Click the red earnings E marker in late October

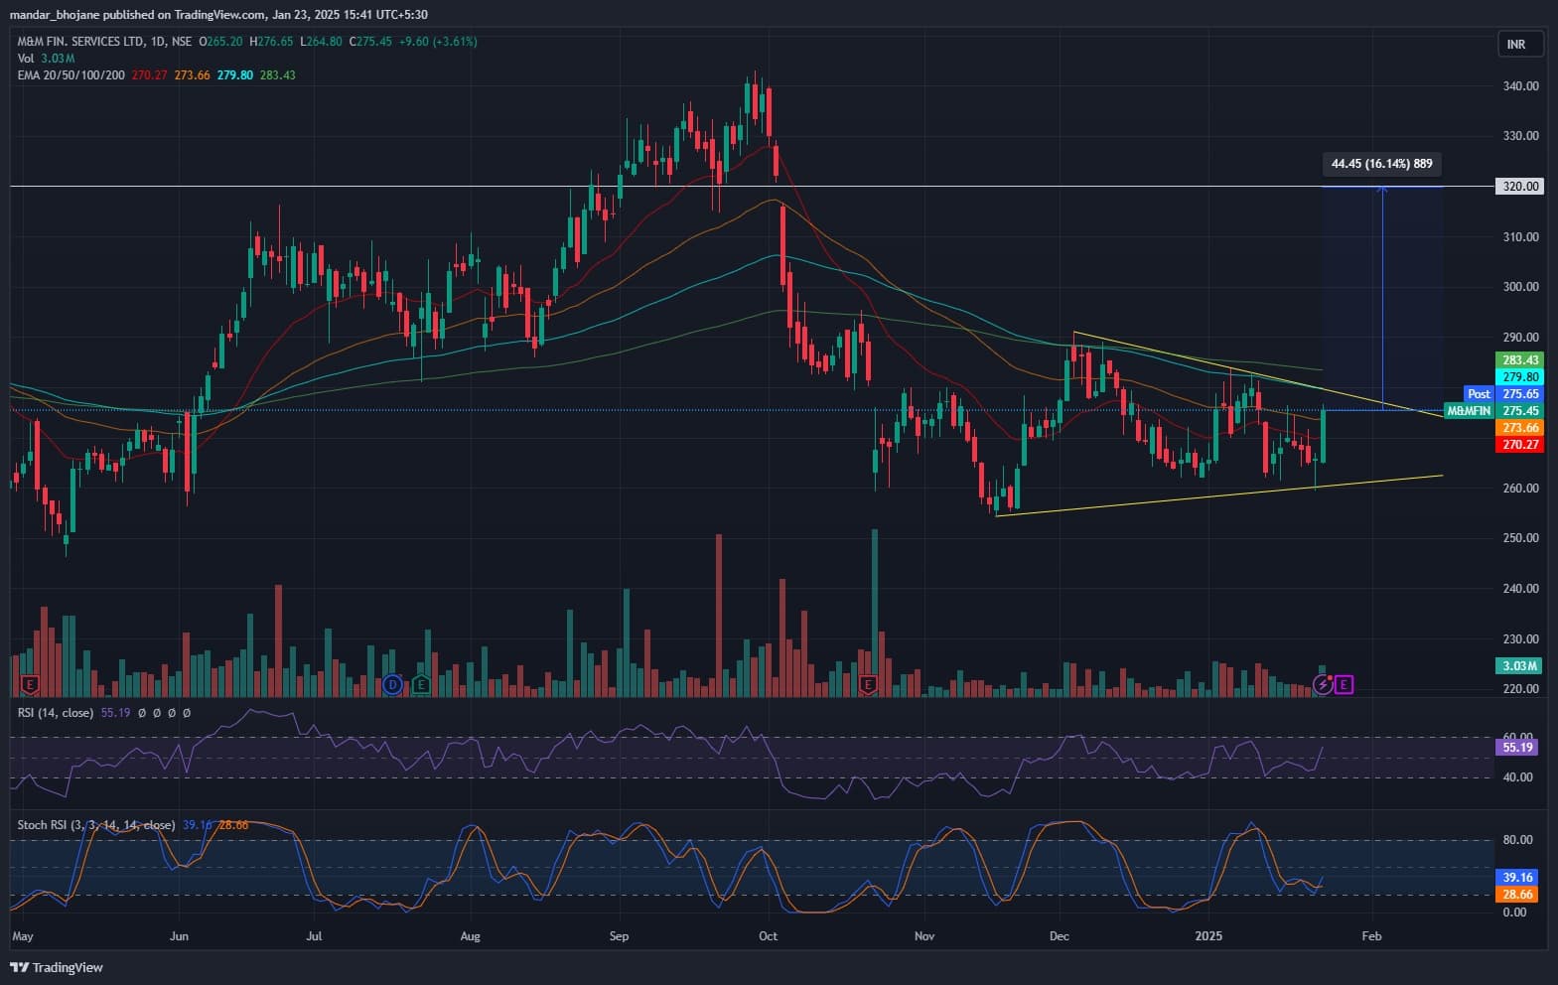[x=869, y=685]
